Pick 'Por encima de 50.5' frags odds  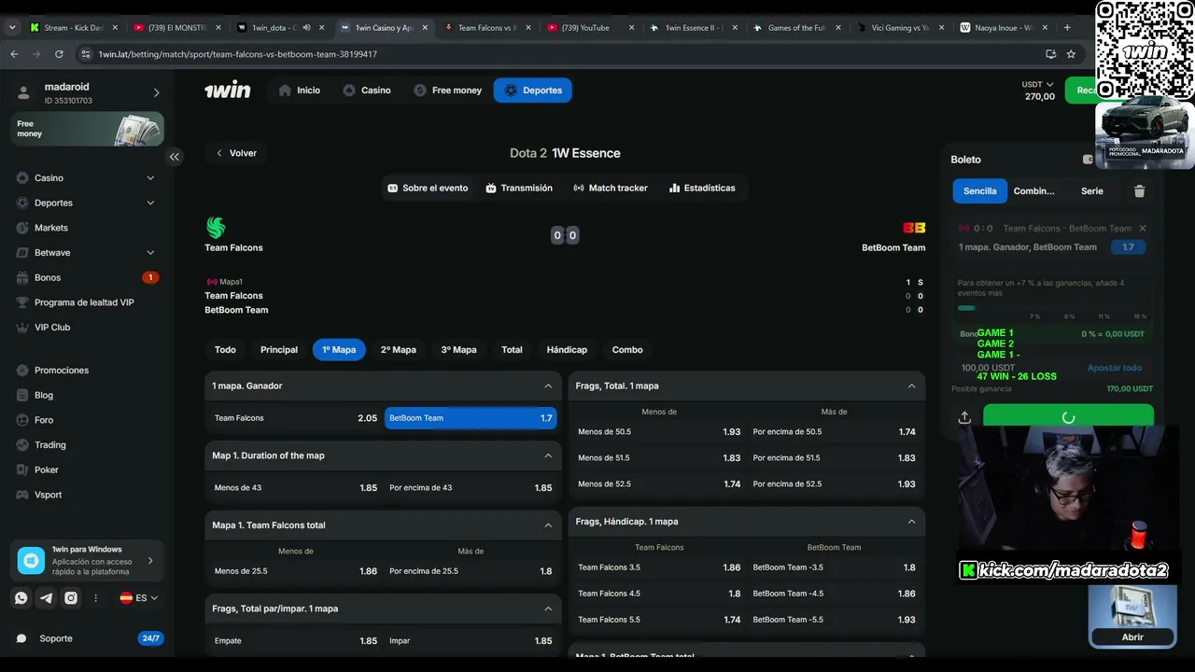click(x=834, y=432)
